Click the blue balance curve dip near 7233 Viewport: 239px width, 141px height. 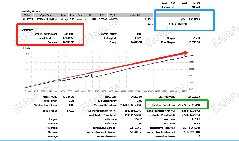(92, 76)
